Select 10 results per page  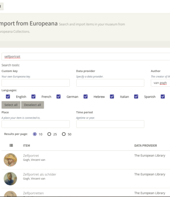click(x=35, y=134)
